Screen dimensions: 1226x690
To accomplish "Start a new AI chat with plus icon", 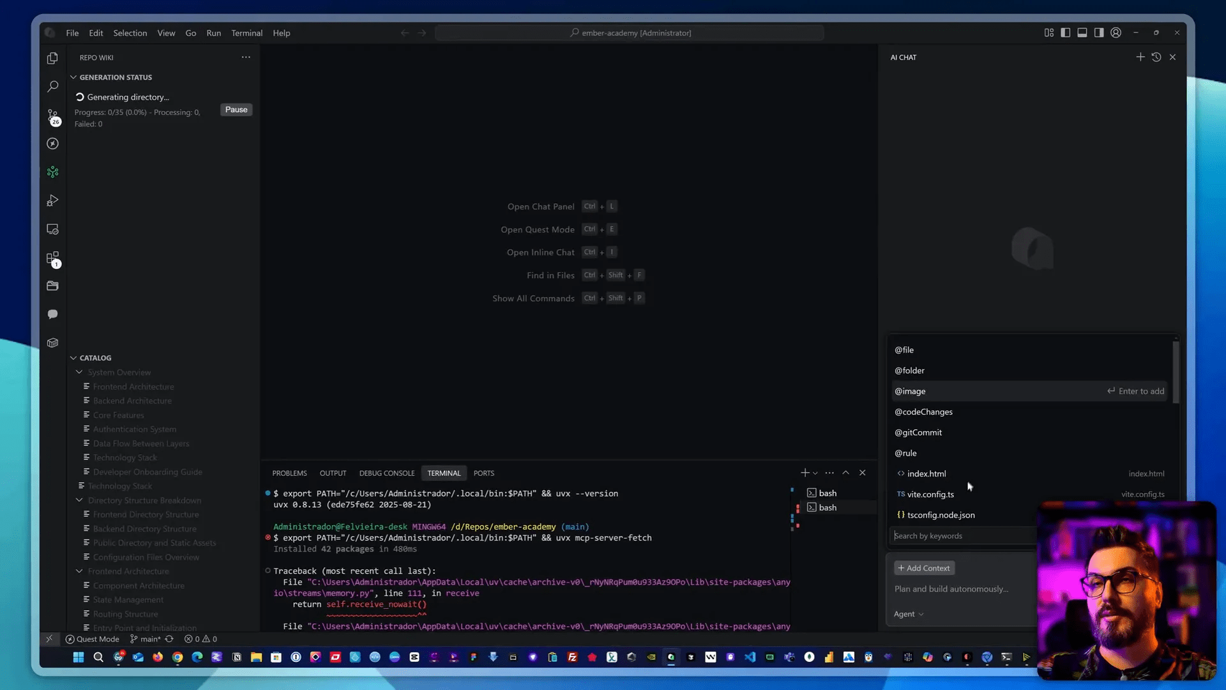I will [1140, 57].
